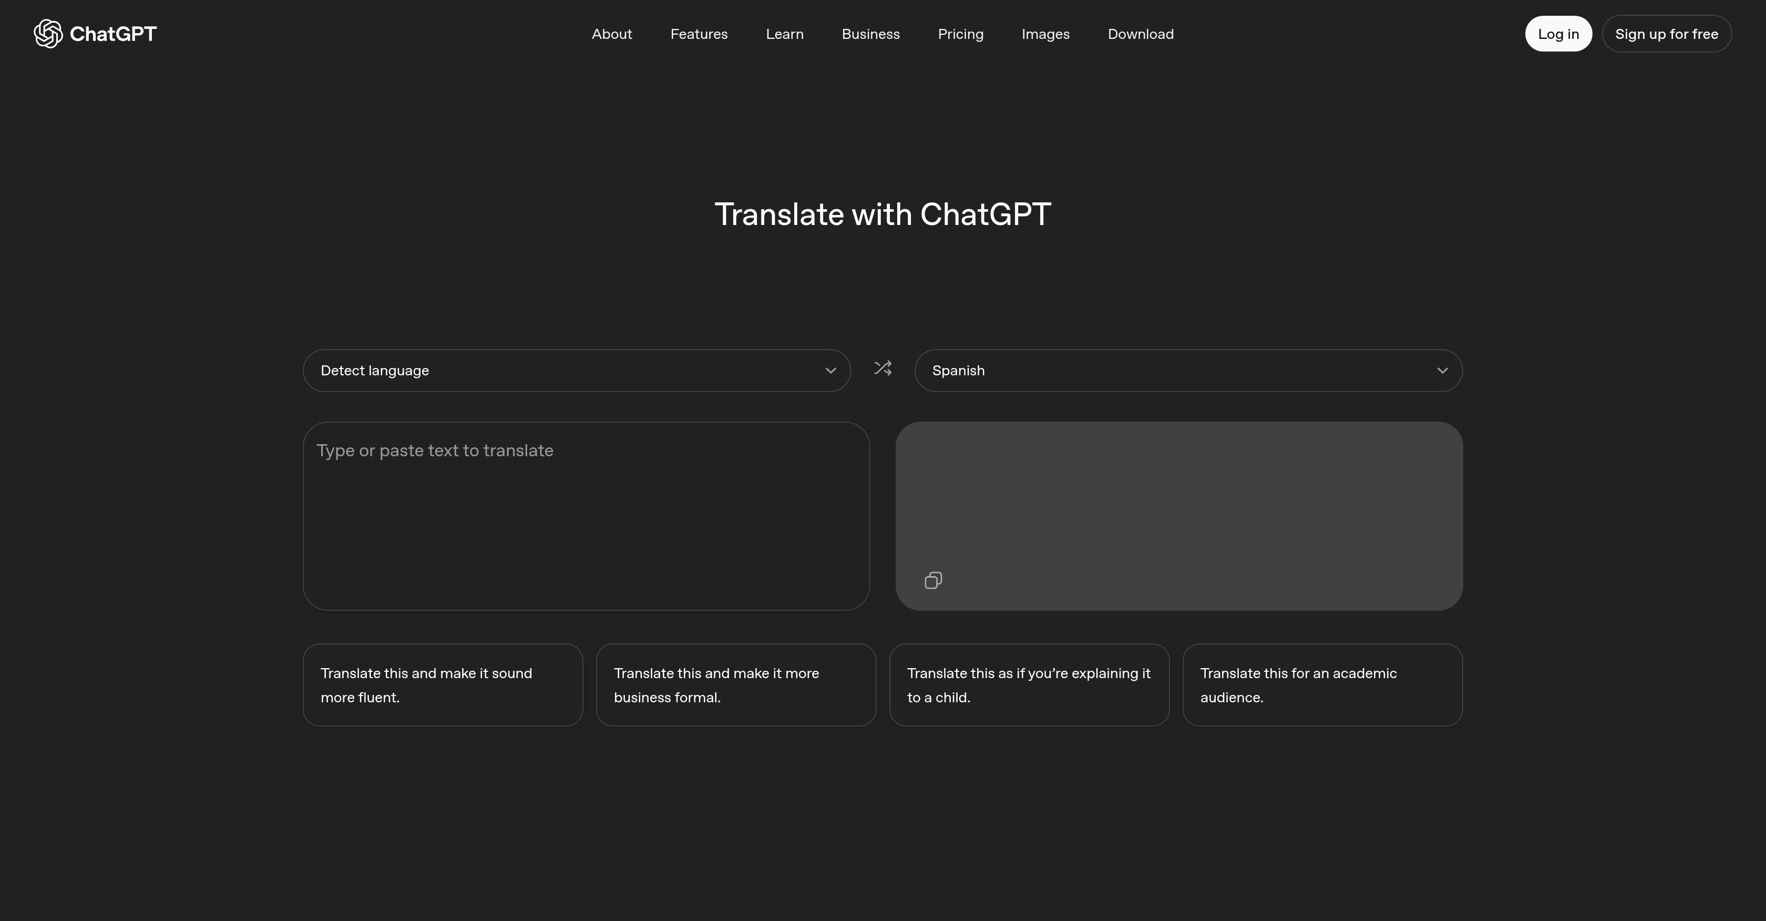
Task: Open the Download page
Action: click(x=1141, y=34)
